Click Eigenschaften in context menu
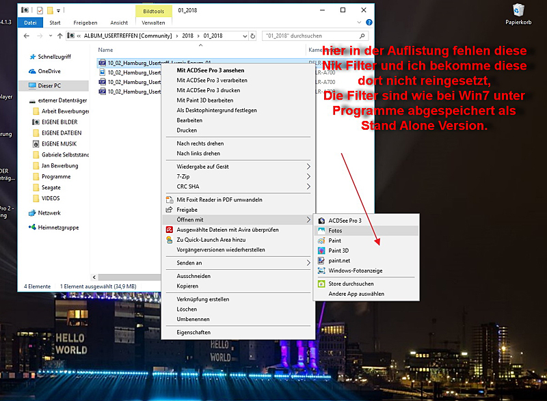This screenshot has height=401, width=547. point(194,333)
